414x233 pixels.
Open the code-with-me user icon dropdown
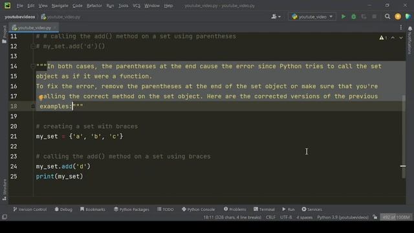point(276,17)
